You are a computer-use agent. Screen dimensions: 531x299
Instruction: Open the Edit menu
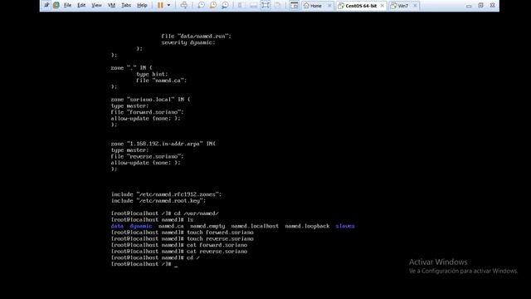coord(81,6)
